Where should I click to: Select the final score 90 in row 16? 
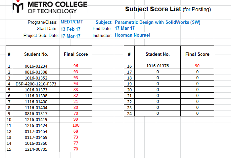point(197,66)
